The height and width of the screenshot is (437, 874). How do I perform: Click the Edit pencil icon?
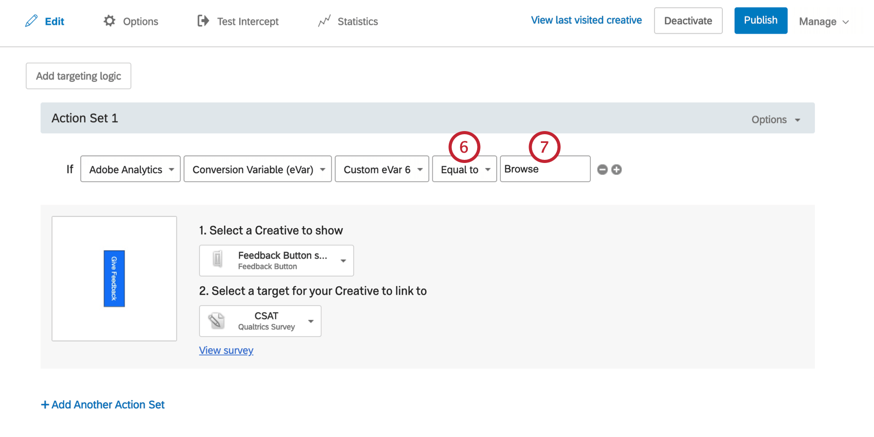[31, 21]
